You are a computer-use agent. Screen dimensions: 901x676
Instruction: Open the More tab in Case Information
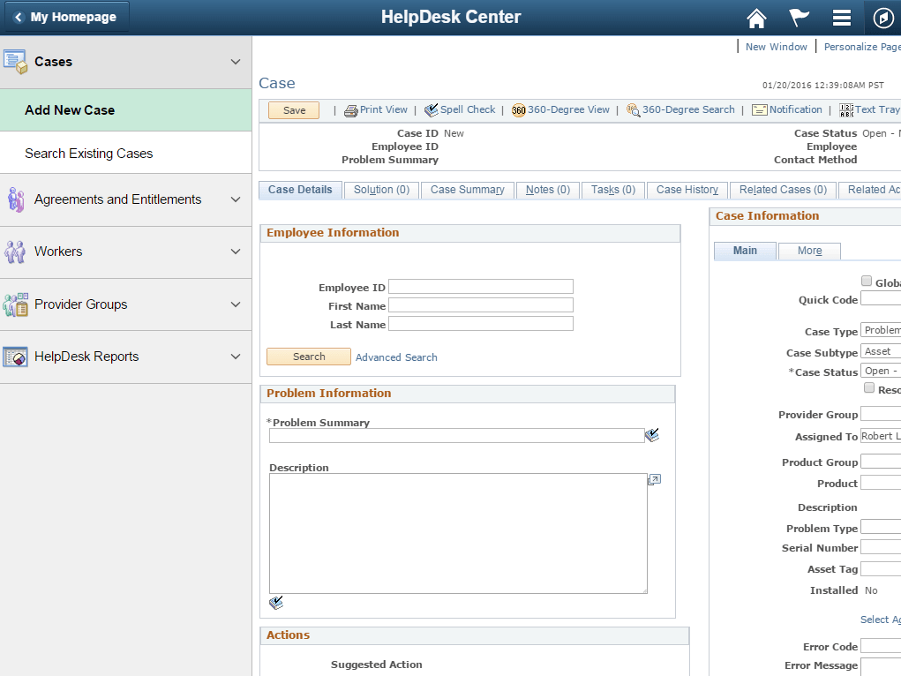pyautogui.click(x=808, y=251)
